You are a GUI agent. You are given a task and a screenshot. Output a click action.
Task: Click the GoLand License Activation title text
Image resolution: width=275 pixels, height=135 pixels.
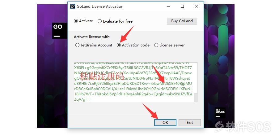coord(100,6)
